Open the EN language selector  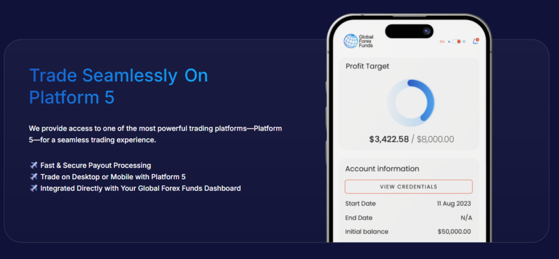point(442,42)
